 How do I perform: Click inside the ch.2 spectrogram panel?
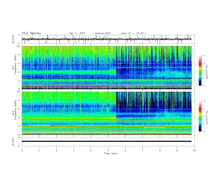106,113
